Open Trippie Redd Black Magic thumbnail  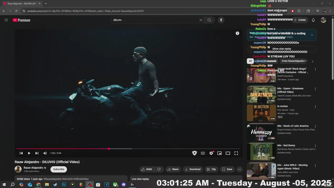click(261, 75)
